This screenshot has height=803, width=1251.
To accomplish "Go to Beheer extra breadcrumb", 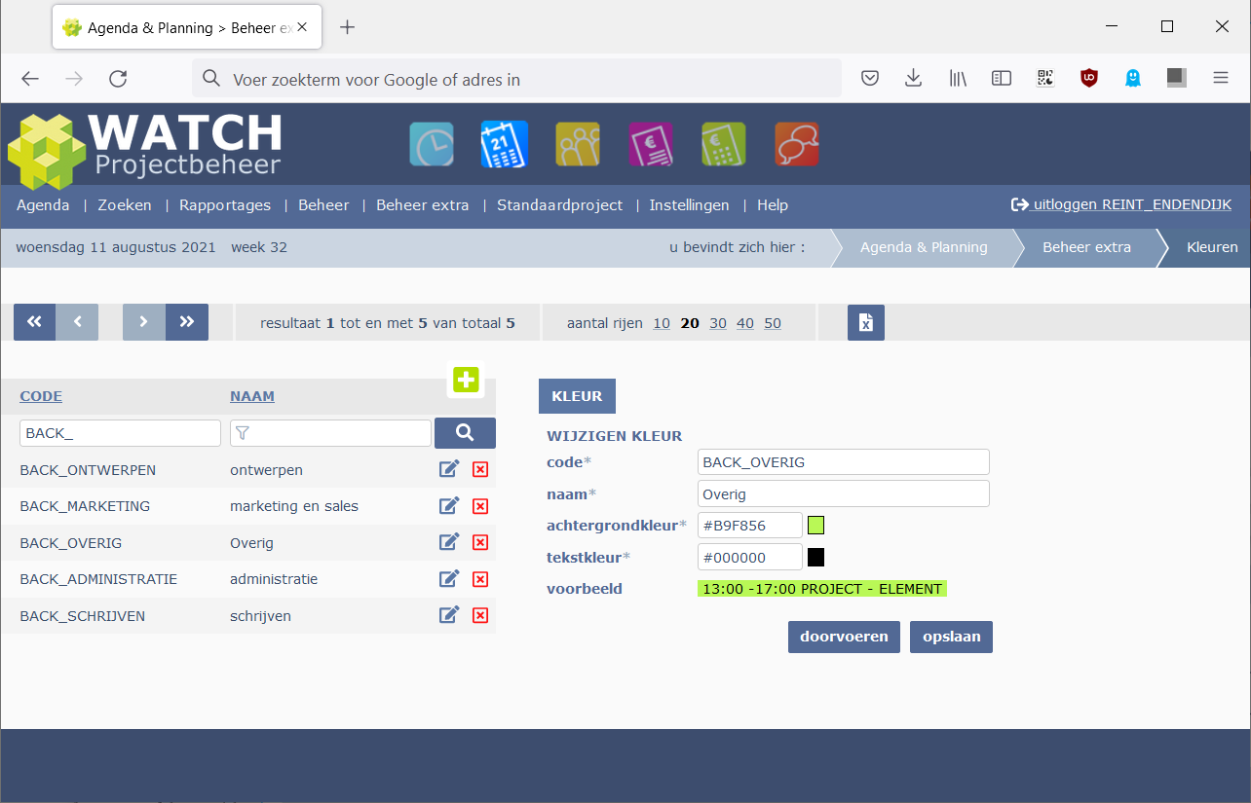I will pyautogui.click(x=1086, y=247).
